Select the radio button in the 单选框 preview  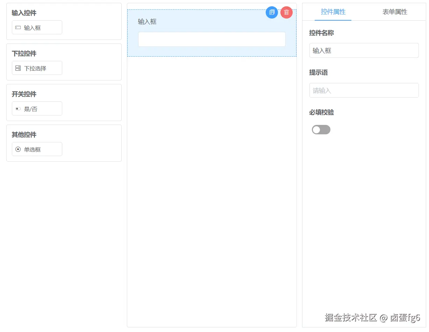[x=18, y=149]
